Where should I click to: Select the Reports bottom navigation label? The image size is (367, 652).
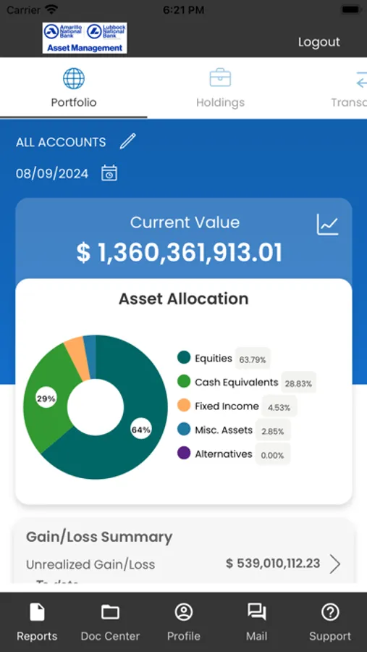point(37,636)
